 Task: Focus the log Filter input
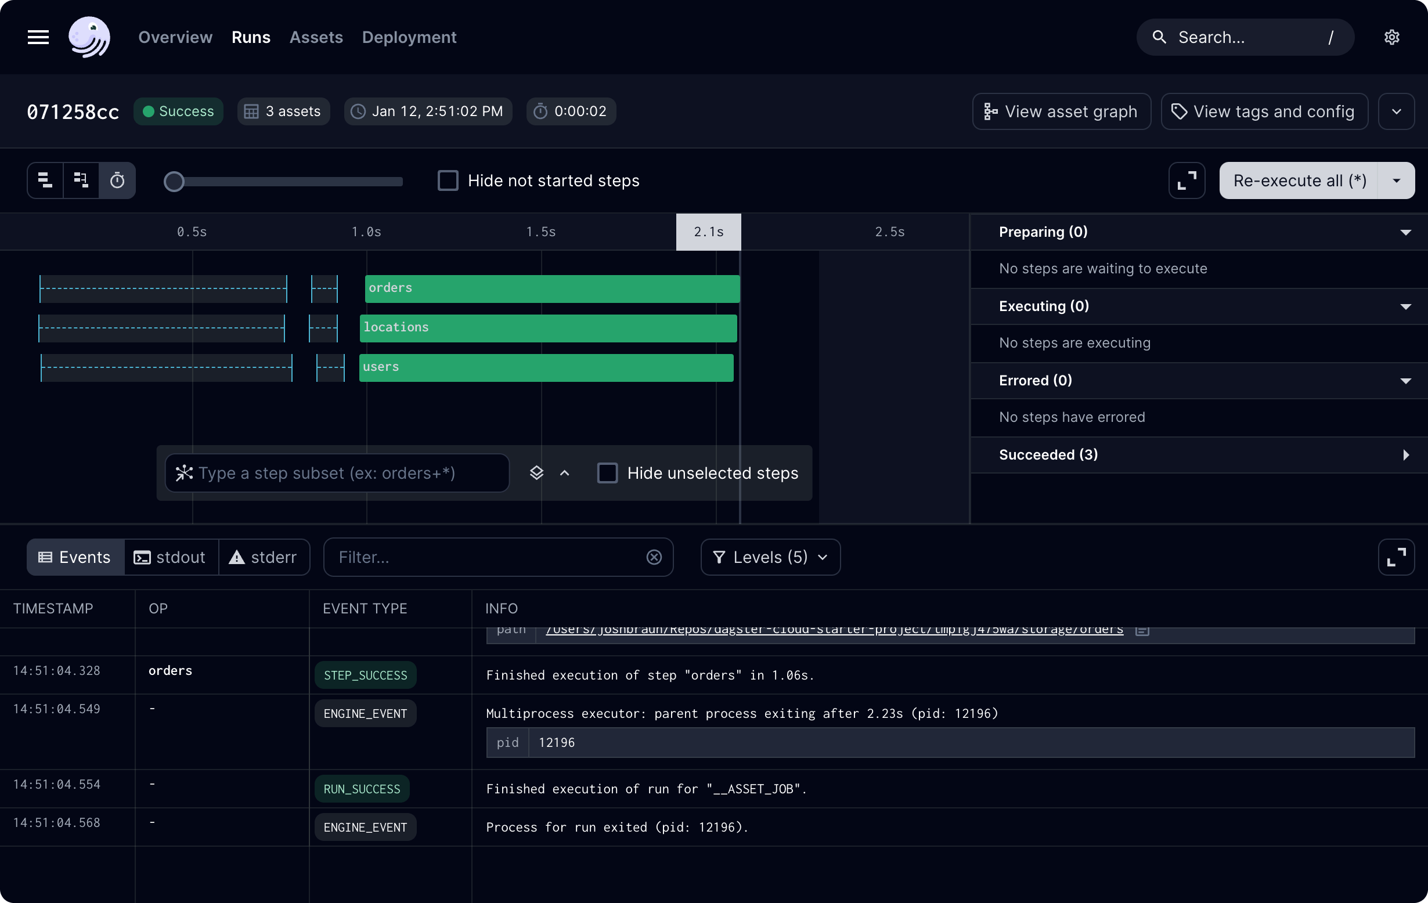click(498, 557)
